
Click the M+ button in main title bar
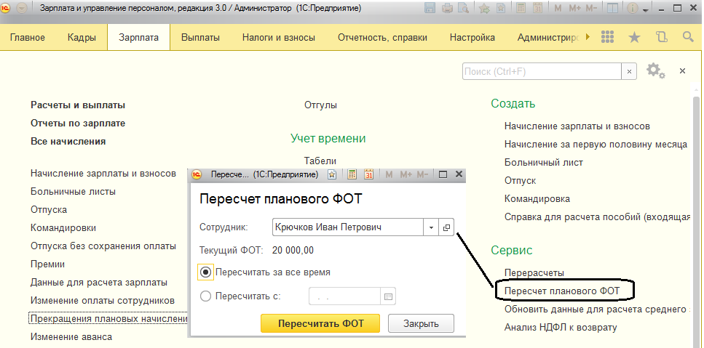(574, 9)
